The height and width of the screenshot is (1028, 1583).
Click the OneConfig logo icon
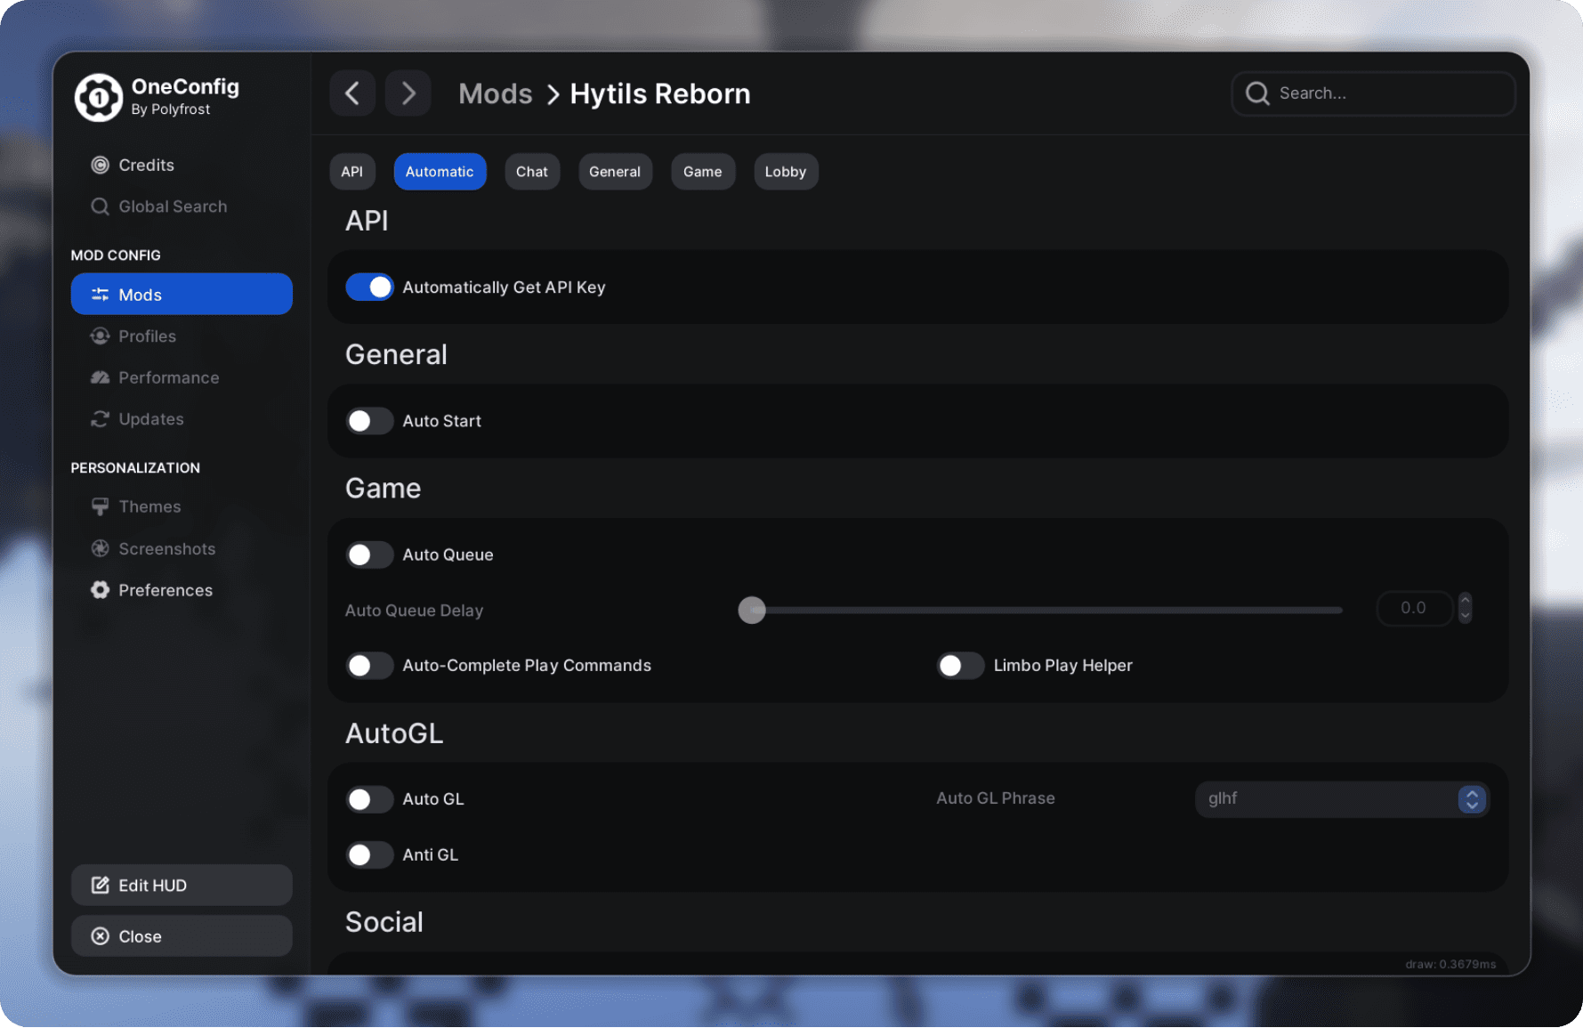(x=98, y=97)
